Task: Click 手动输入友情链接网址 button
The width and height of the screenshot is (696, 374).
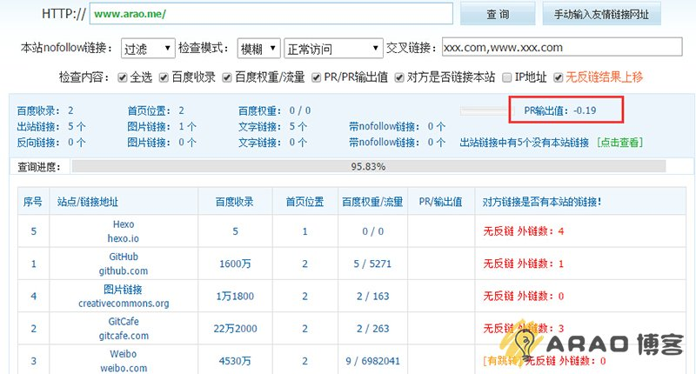Action: coord(601,14)
